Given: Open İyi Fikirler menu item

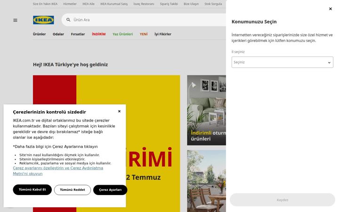Looking at the screenshot, I should pyautogui.click(x=163, y=34).
